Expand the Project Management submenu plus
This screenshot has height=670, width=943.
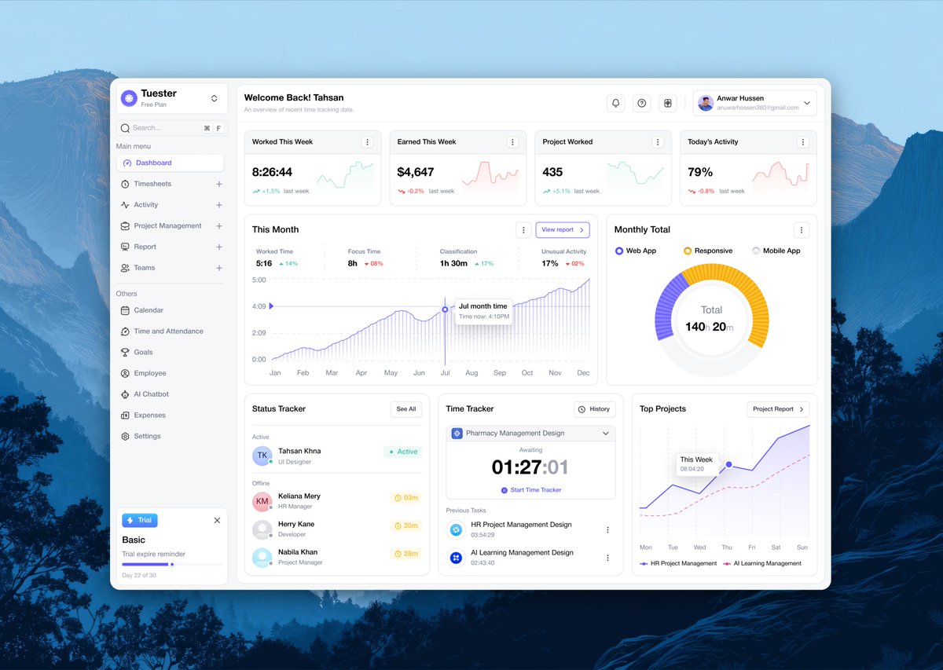point(219,226)
